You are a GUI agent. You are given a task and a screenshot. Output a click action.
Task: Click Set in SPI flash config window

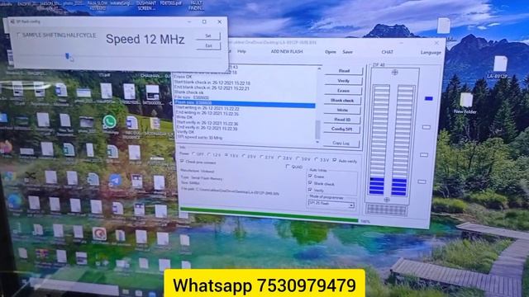[208, 35]
